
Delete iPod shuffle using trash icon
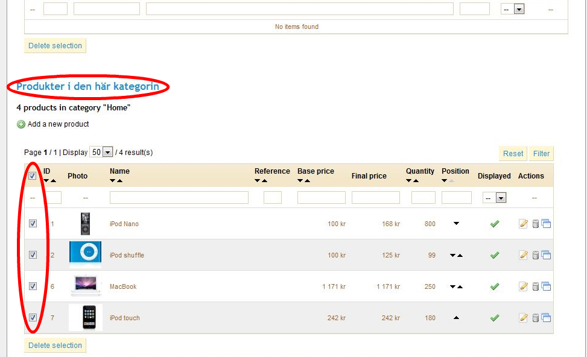[536, 255]
